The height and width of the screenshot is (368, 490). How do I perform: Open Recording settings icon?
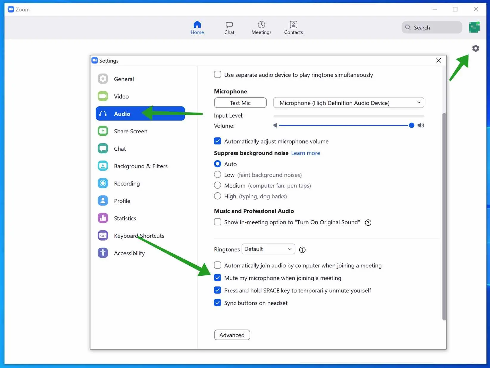click(x=103, y=183)
